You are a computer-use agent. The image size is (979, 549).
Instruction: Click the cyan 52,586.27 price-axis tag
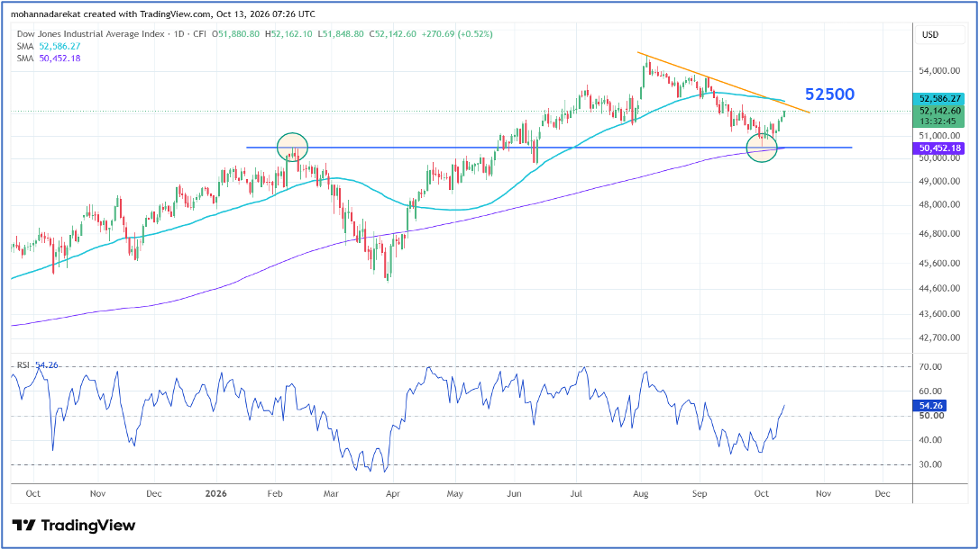point(939,98)
